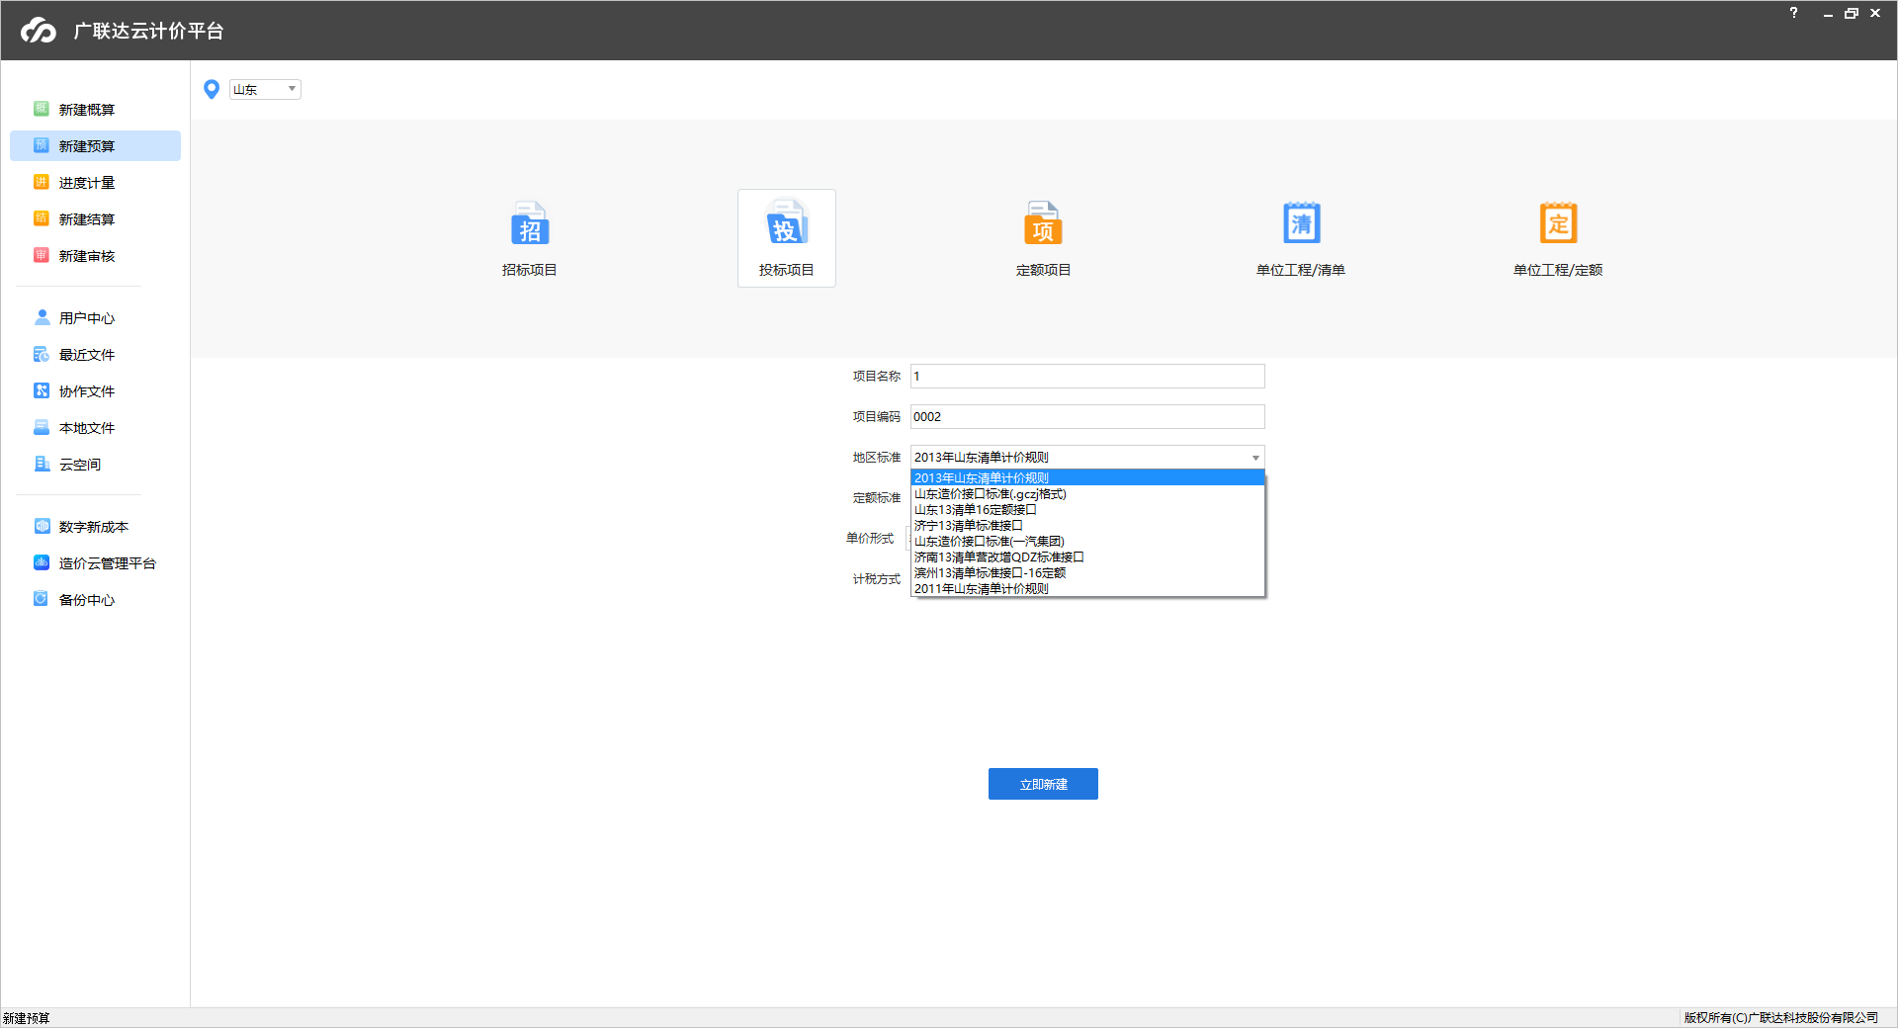Click the 备份中心 icon
Viewport: 1898px width, 1028px height.
click(x=42, y=599)
